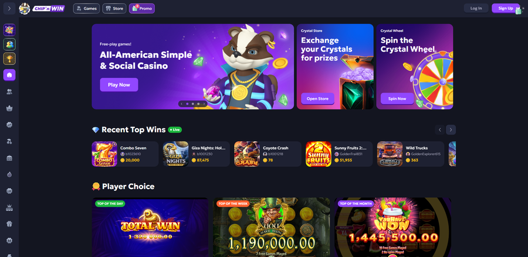
Task: Open the crown icon in sidebar
Action: [9, 108]
